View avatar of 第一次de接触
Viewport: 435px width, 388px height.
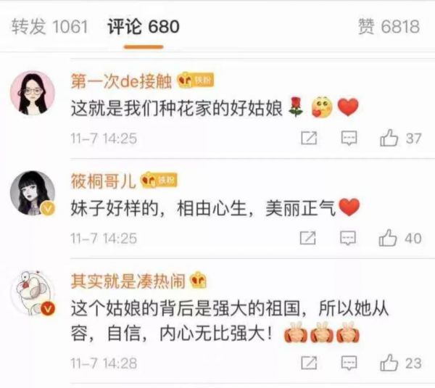pos(33,93)
